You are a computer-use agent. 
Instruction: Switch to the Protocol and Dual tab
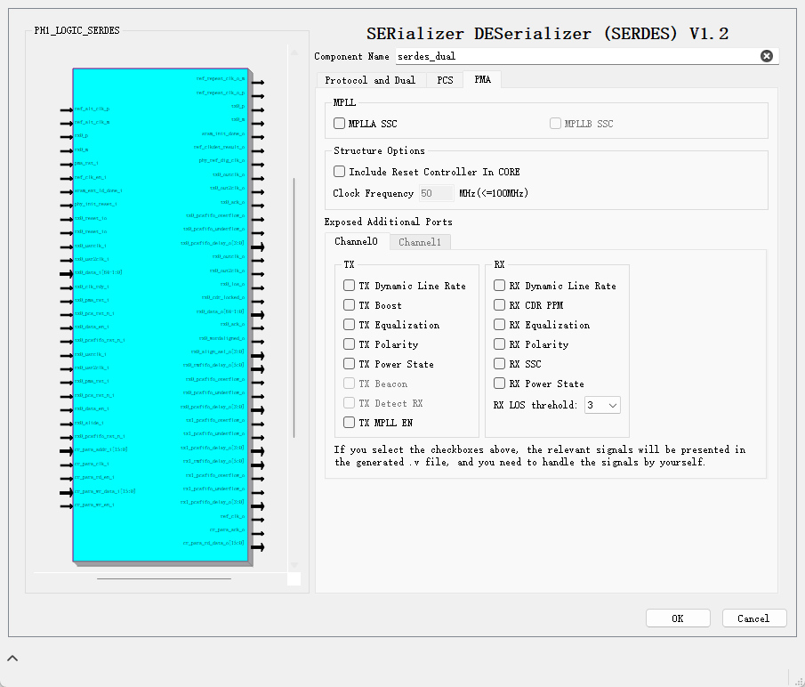tap(370, 80)
